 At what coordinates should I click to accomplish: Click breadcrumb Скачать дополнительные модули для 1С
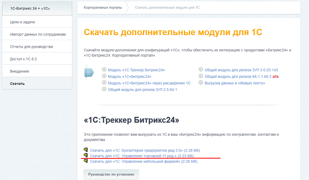click(x=167, y=7)
